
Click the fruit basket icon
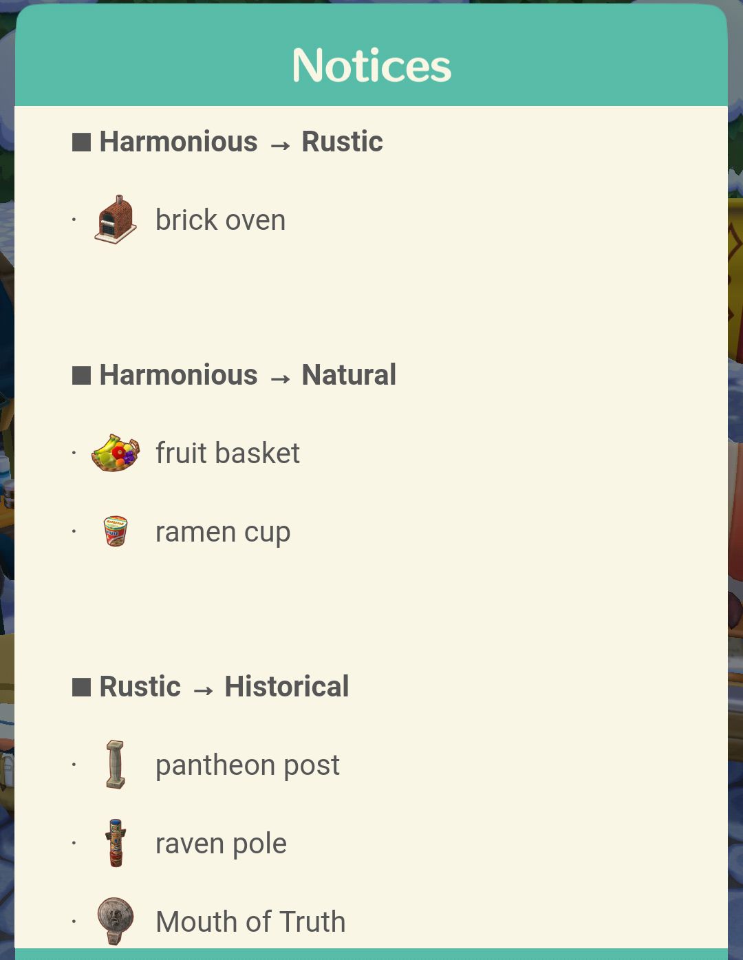(116, 453)
